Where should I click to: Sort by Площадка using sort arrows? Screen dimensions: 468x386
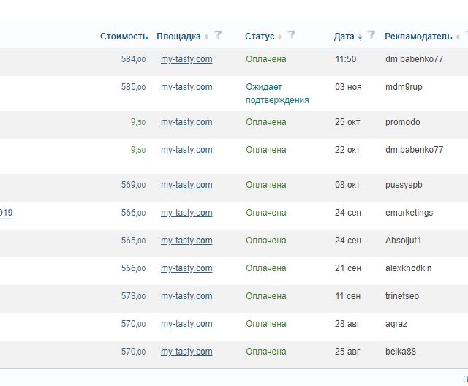click(206, 37)
